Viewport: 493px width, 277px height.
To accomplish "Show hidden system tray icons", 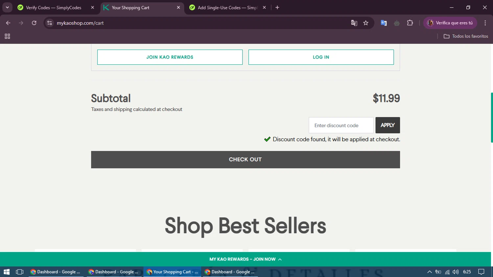I will click(429, 272).
